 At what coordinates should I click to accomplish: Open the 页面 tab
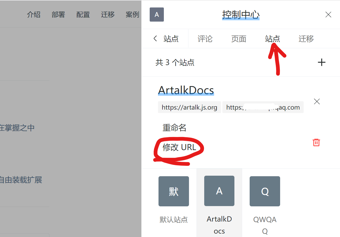click(239, 39)
